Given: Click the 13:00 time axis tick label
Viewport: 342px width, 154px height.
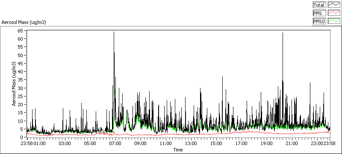Looking at the screenshot, I should click(191, 144).
